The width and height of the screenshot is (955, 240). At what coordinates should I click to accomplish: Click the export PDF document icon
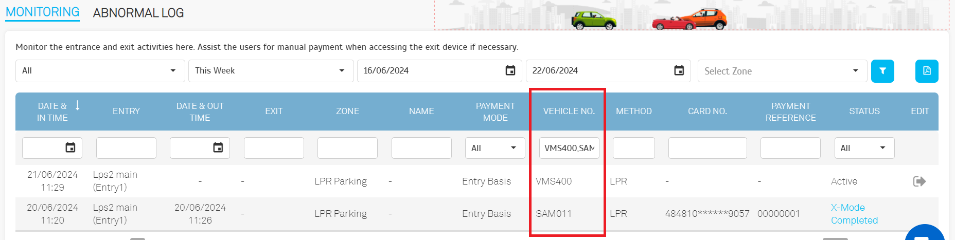pos(927,71)
